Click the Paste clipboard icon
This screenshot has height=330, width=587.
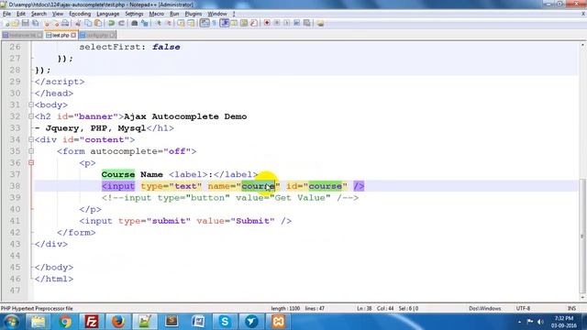pyautogui.click(x=98, y=23)
